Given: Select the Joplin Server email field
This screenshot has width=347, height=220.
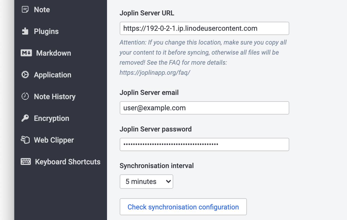Looking at the screenshot, I should point(204,108).
